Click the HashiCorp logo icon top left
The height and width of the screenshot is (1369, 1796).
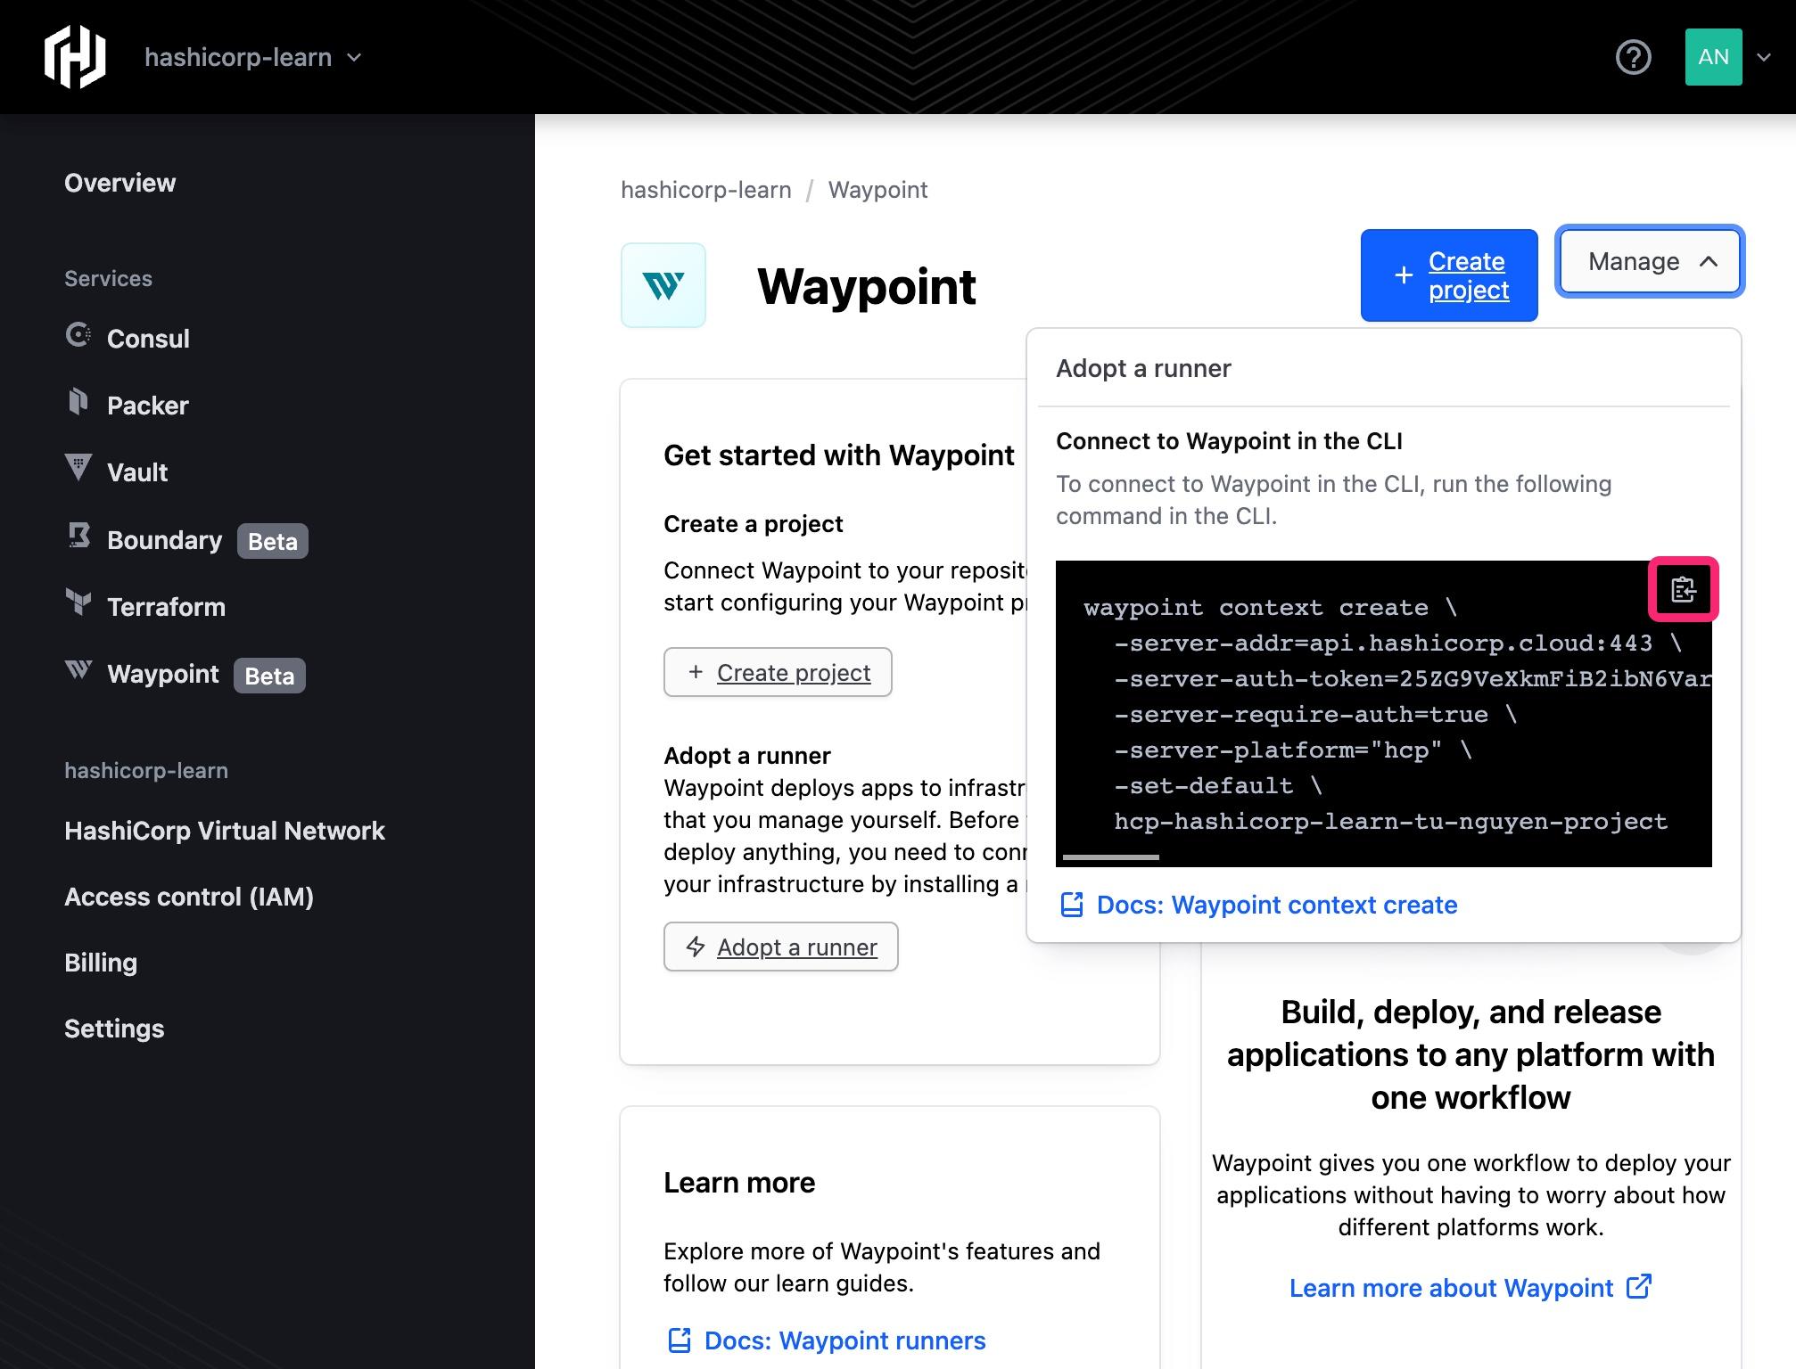tap(73, 58)
